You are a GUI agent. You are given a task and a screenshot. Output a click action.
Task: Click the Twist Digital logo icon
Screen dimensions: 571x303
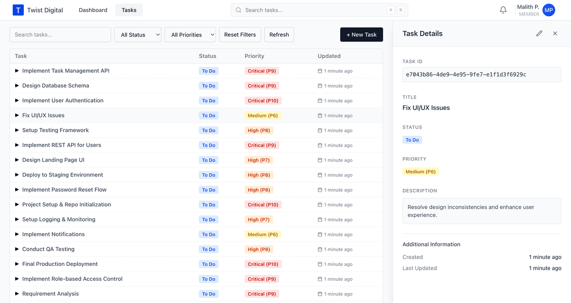click(18, 10)
